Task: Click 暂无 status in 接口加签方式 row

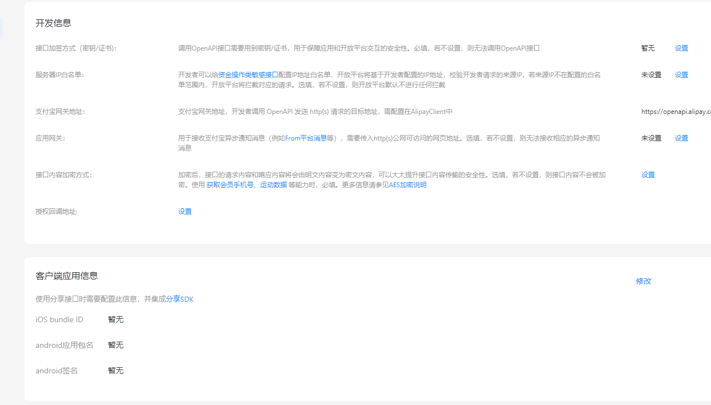Action: coord(648,48)
